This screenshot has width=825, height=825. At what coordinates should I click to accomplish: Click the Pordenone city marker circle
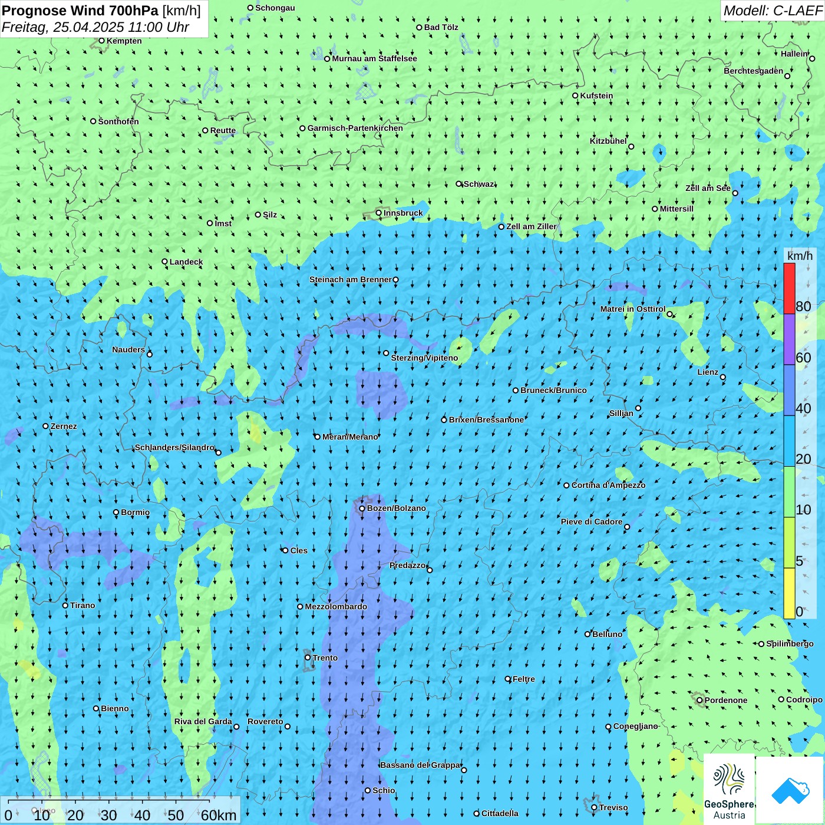(700, 700)
